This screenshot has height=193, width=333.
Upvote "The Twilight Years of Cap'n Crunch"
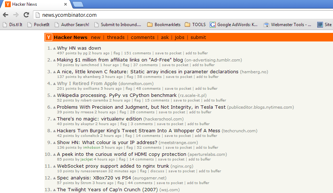54,190
